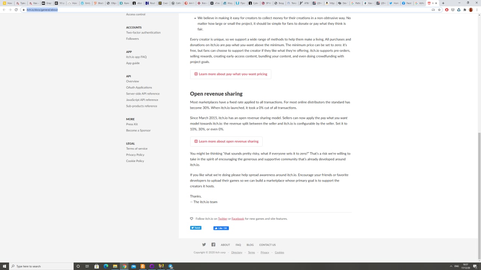Open the Chrome profile avatar

[471, 10]
